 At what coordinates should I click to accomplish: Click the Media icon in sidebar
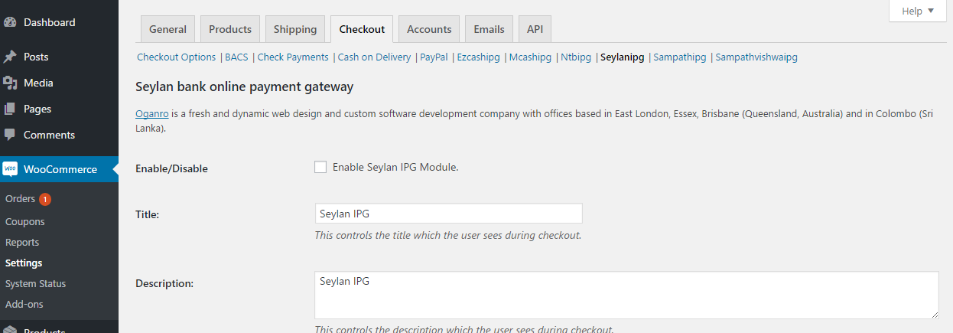(10, 83)
